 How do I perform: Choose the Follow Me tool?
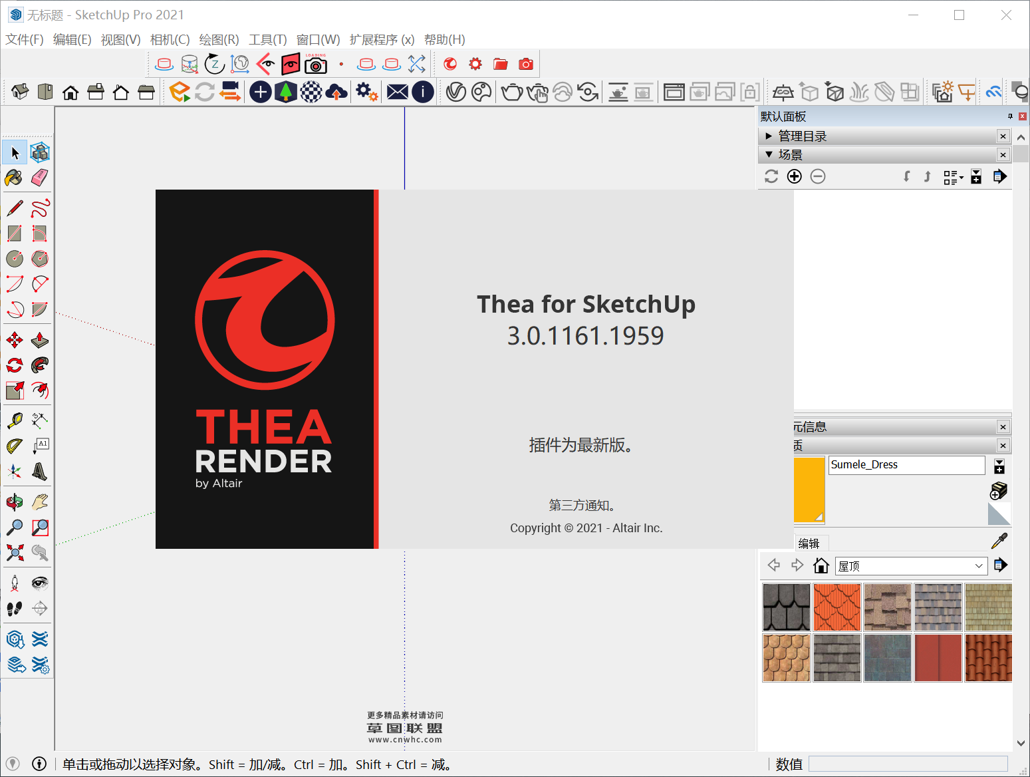40,365
